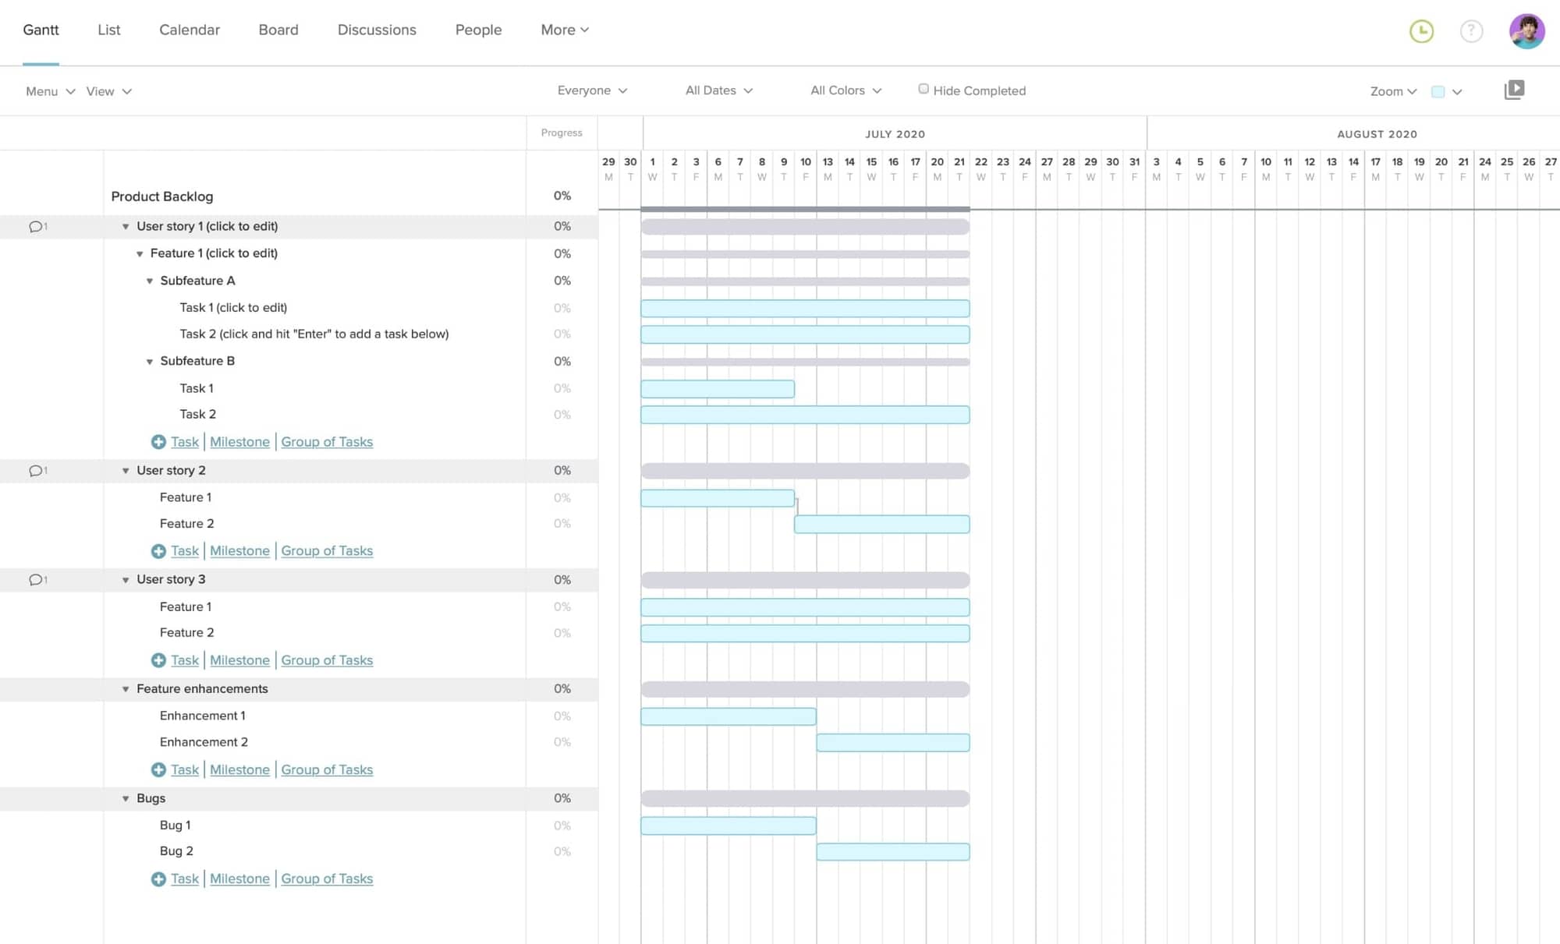Click the user avatar in the top corner
The height and width of the screenshot is (944, 1560).
[x=1526, y=31]
